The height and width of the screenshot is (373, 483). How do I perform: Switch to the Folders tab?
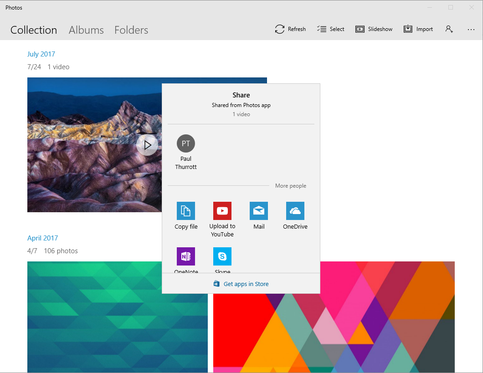(131, 30)
